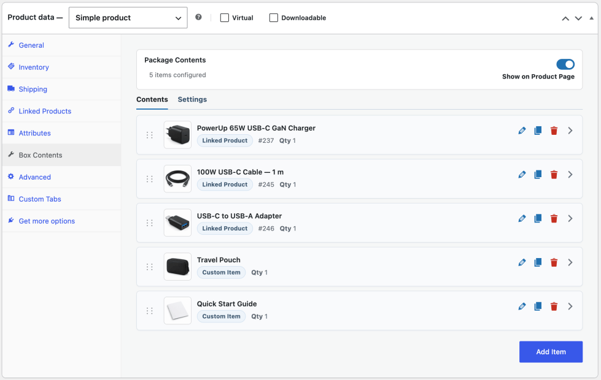Expand the PowerUp 65W Charger row chevron

[x=570, y=131]
